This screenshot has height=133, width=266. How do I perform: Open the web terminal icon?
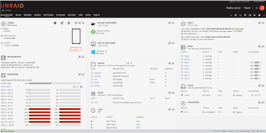[240, 15]
